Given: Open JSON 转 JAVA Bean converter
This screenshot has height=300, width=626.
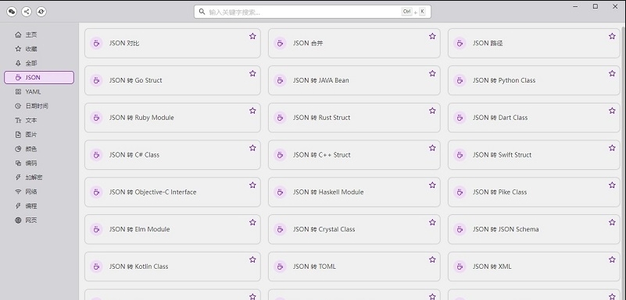Looking at the screenshot, I should [x=354, y=80].
